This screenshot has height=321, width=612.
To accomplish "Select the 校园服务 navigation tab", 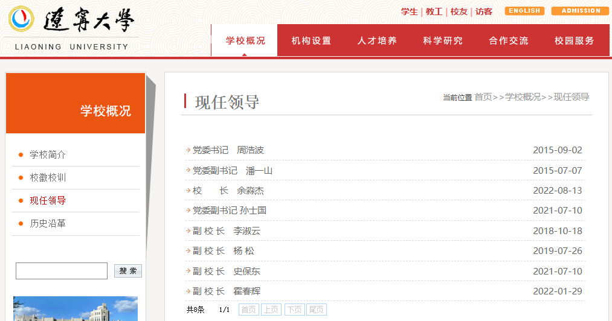I will pos(574,40).
